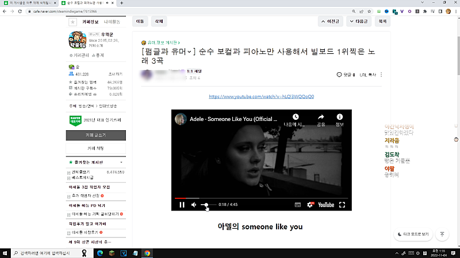Click the NAVER 대표카페 badge
Viewport: 460px width, 258px height.
[x=75, y=120]
